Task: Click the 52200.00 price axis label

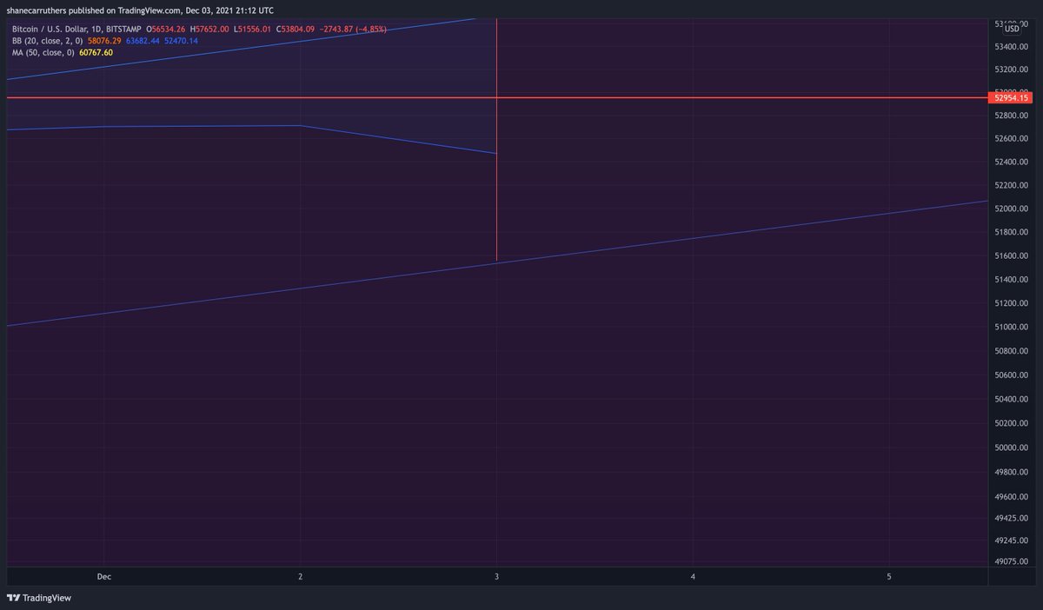Action: [x=1012, y=185]
